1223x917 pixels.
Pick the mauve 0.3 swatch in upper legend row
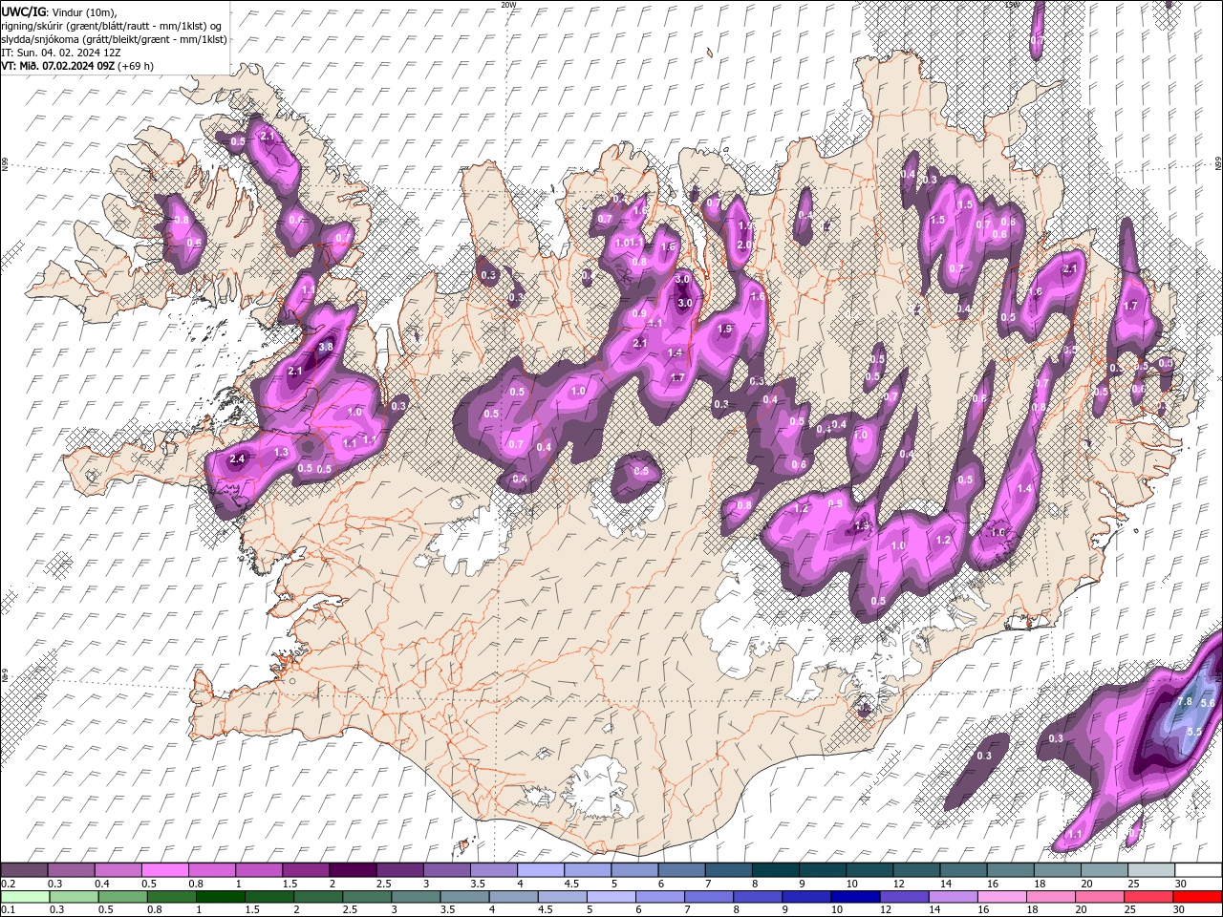(71, 870)
